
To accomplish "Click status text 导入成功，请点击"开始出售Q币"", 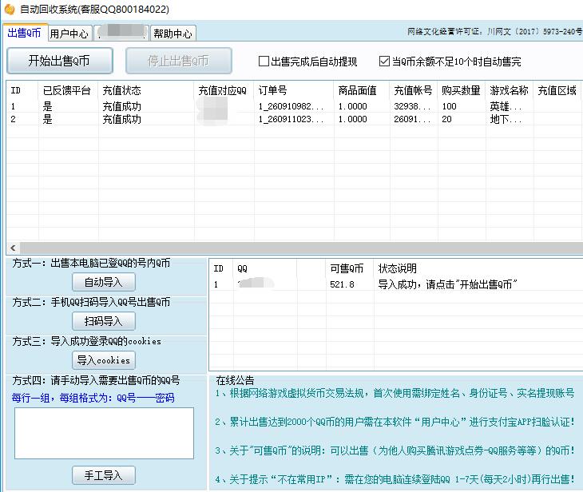I will 448,284.
